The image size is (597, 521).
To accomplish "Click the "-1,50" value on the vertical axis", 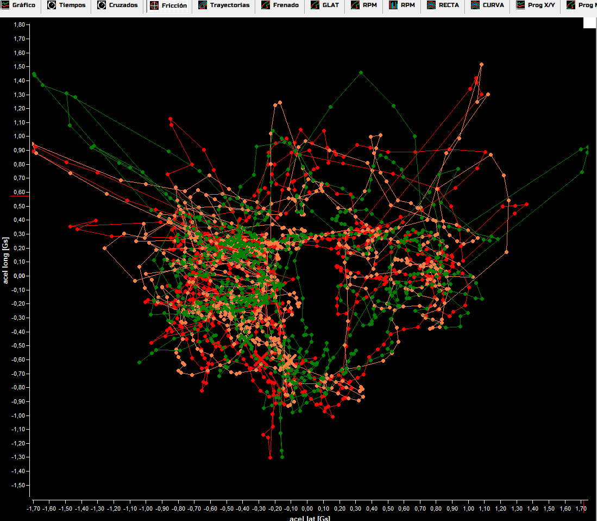I will pos(18,486).
